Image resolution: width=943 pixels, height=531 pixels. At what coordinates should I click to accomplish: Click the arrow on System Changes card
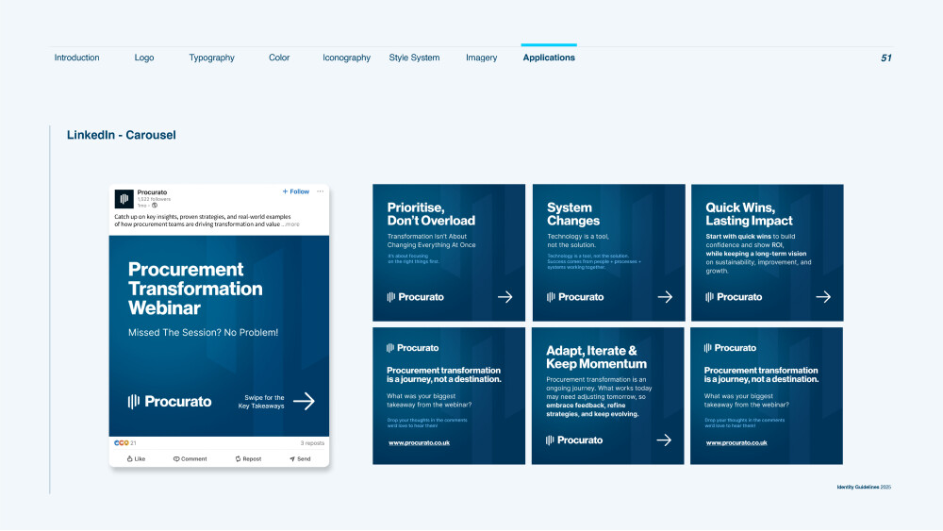click(x=665, y=297)
